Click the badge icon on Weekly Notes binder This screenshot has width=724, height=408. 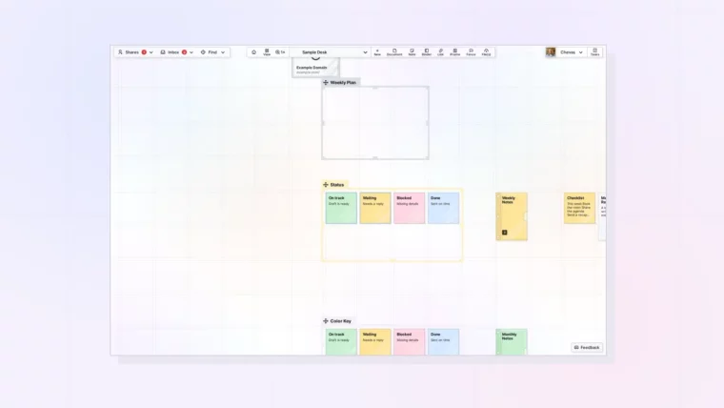tap(505, 233)
